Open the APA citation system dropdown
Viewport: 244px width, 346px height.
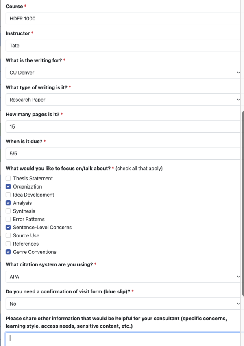[123, 277]
